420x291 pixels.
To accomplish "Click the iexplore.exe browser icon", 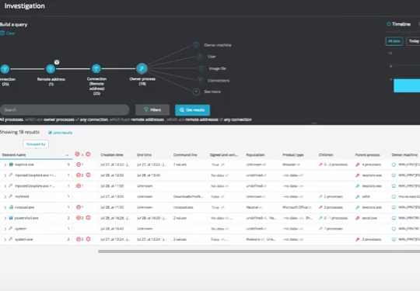I will [x=11, y=165].
